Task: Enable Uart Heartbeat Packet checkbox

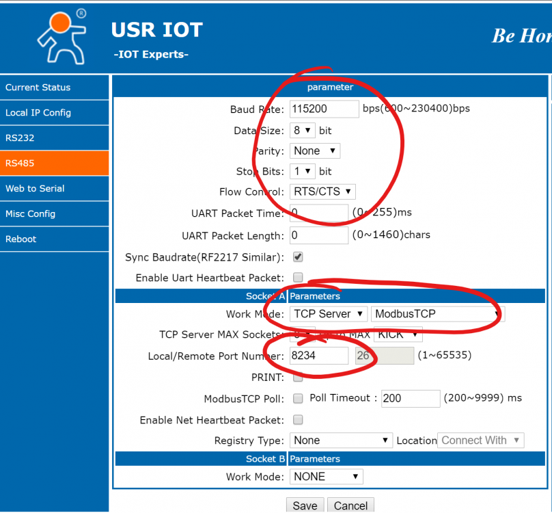Action: 298,278
